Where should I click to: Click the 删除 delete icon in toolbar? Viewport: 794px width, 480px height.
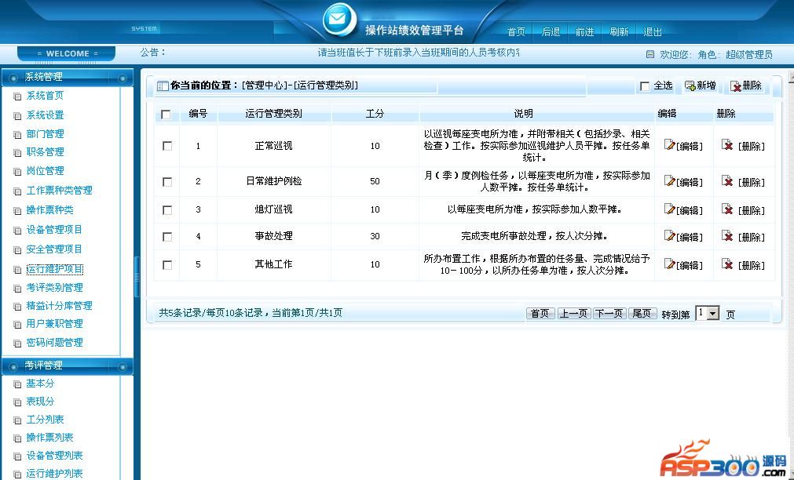(736, 86)
